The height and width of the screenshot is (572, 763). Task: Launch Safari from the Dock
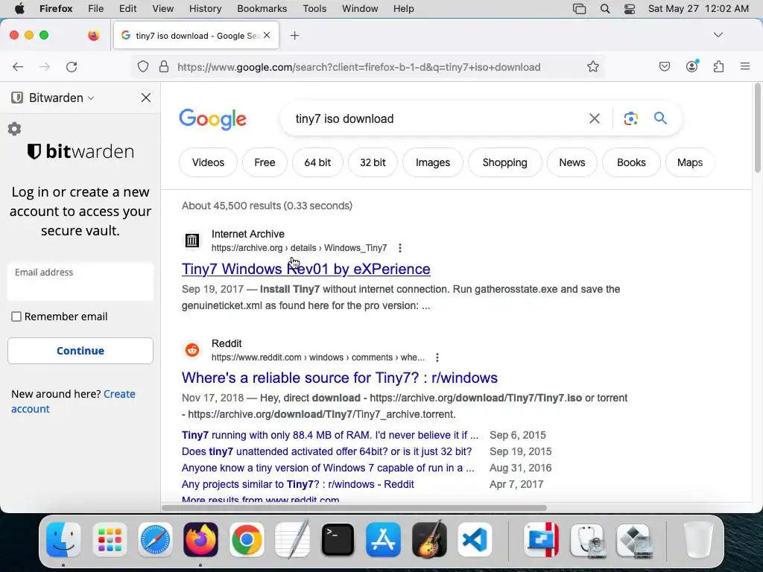click(155, 540)
